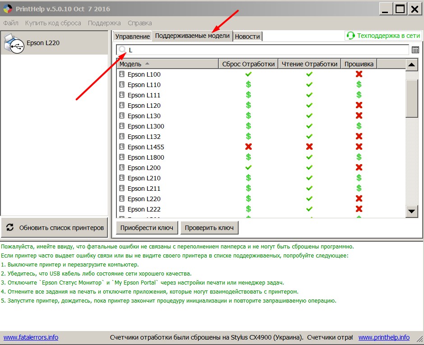Click the Проверить ключ button
The image size is (424, 345).
click(x=209, y=228)
